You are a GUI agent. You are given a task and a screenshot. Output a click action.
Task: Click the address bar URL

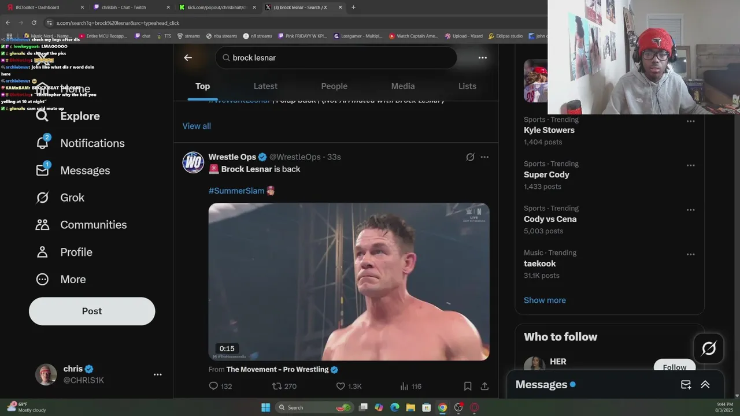[118, 23]
